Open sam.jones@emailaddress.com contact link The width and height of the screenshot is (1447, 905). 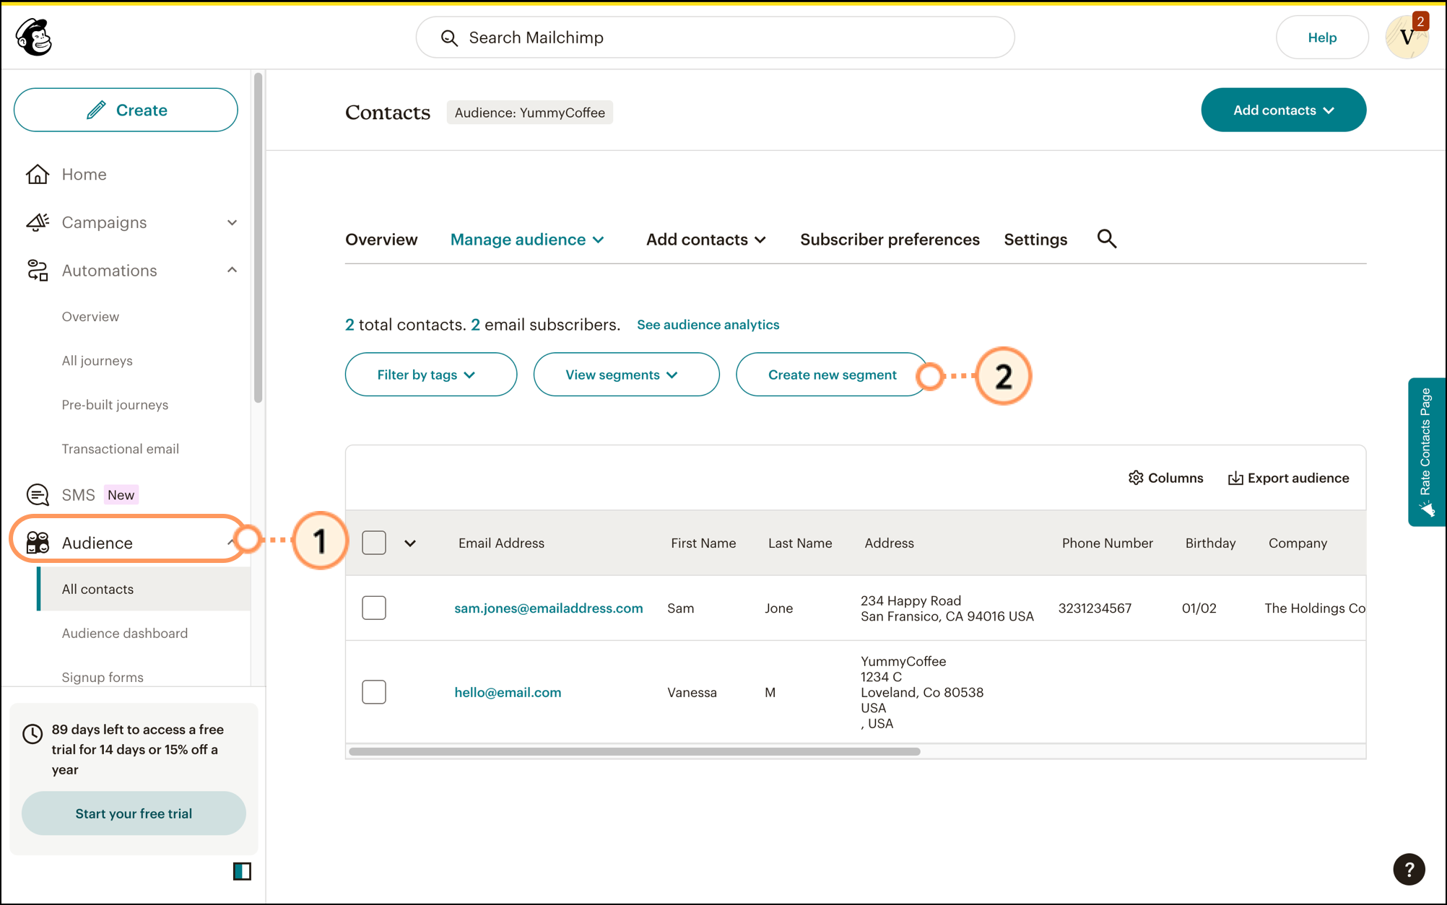(548, 608)
